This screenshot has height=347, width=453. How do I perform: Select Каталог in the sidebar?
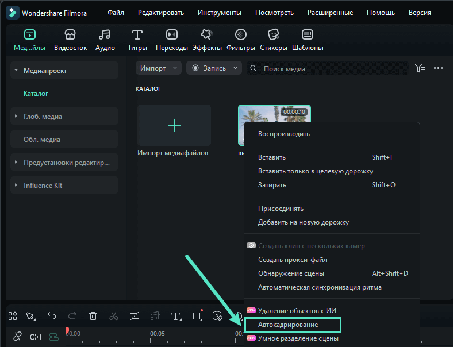pyautogui.click(x=36, y=94)
